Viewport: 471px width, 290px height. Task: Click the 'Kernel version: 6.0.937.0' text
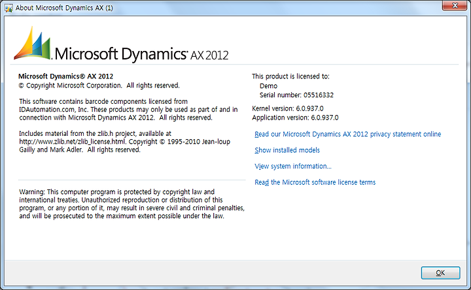click(287, 108)
